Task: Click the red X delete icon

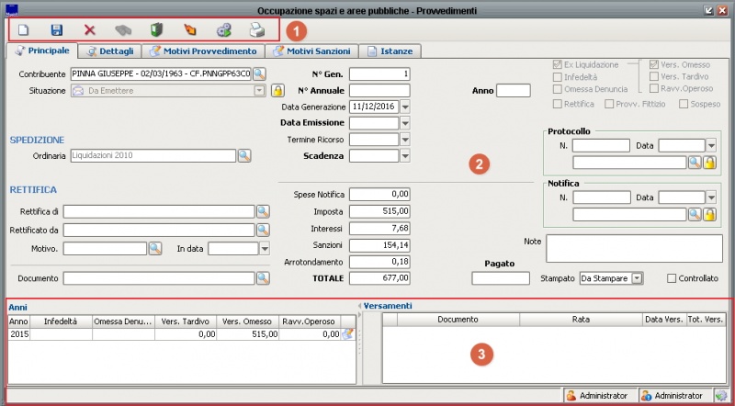Action: tap(89, 30)
